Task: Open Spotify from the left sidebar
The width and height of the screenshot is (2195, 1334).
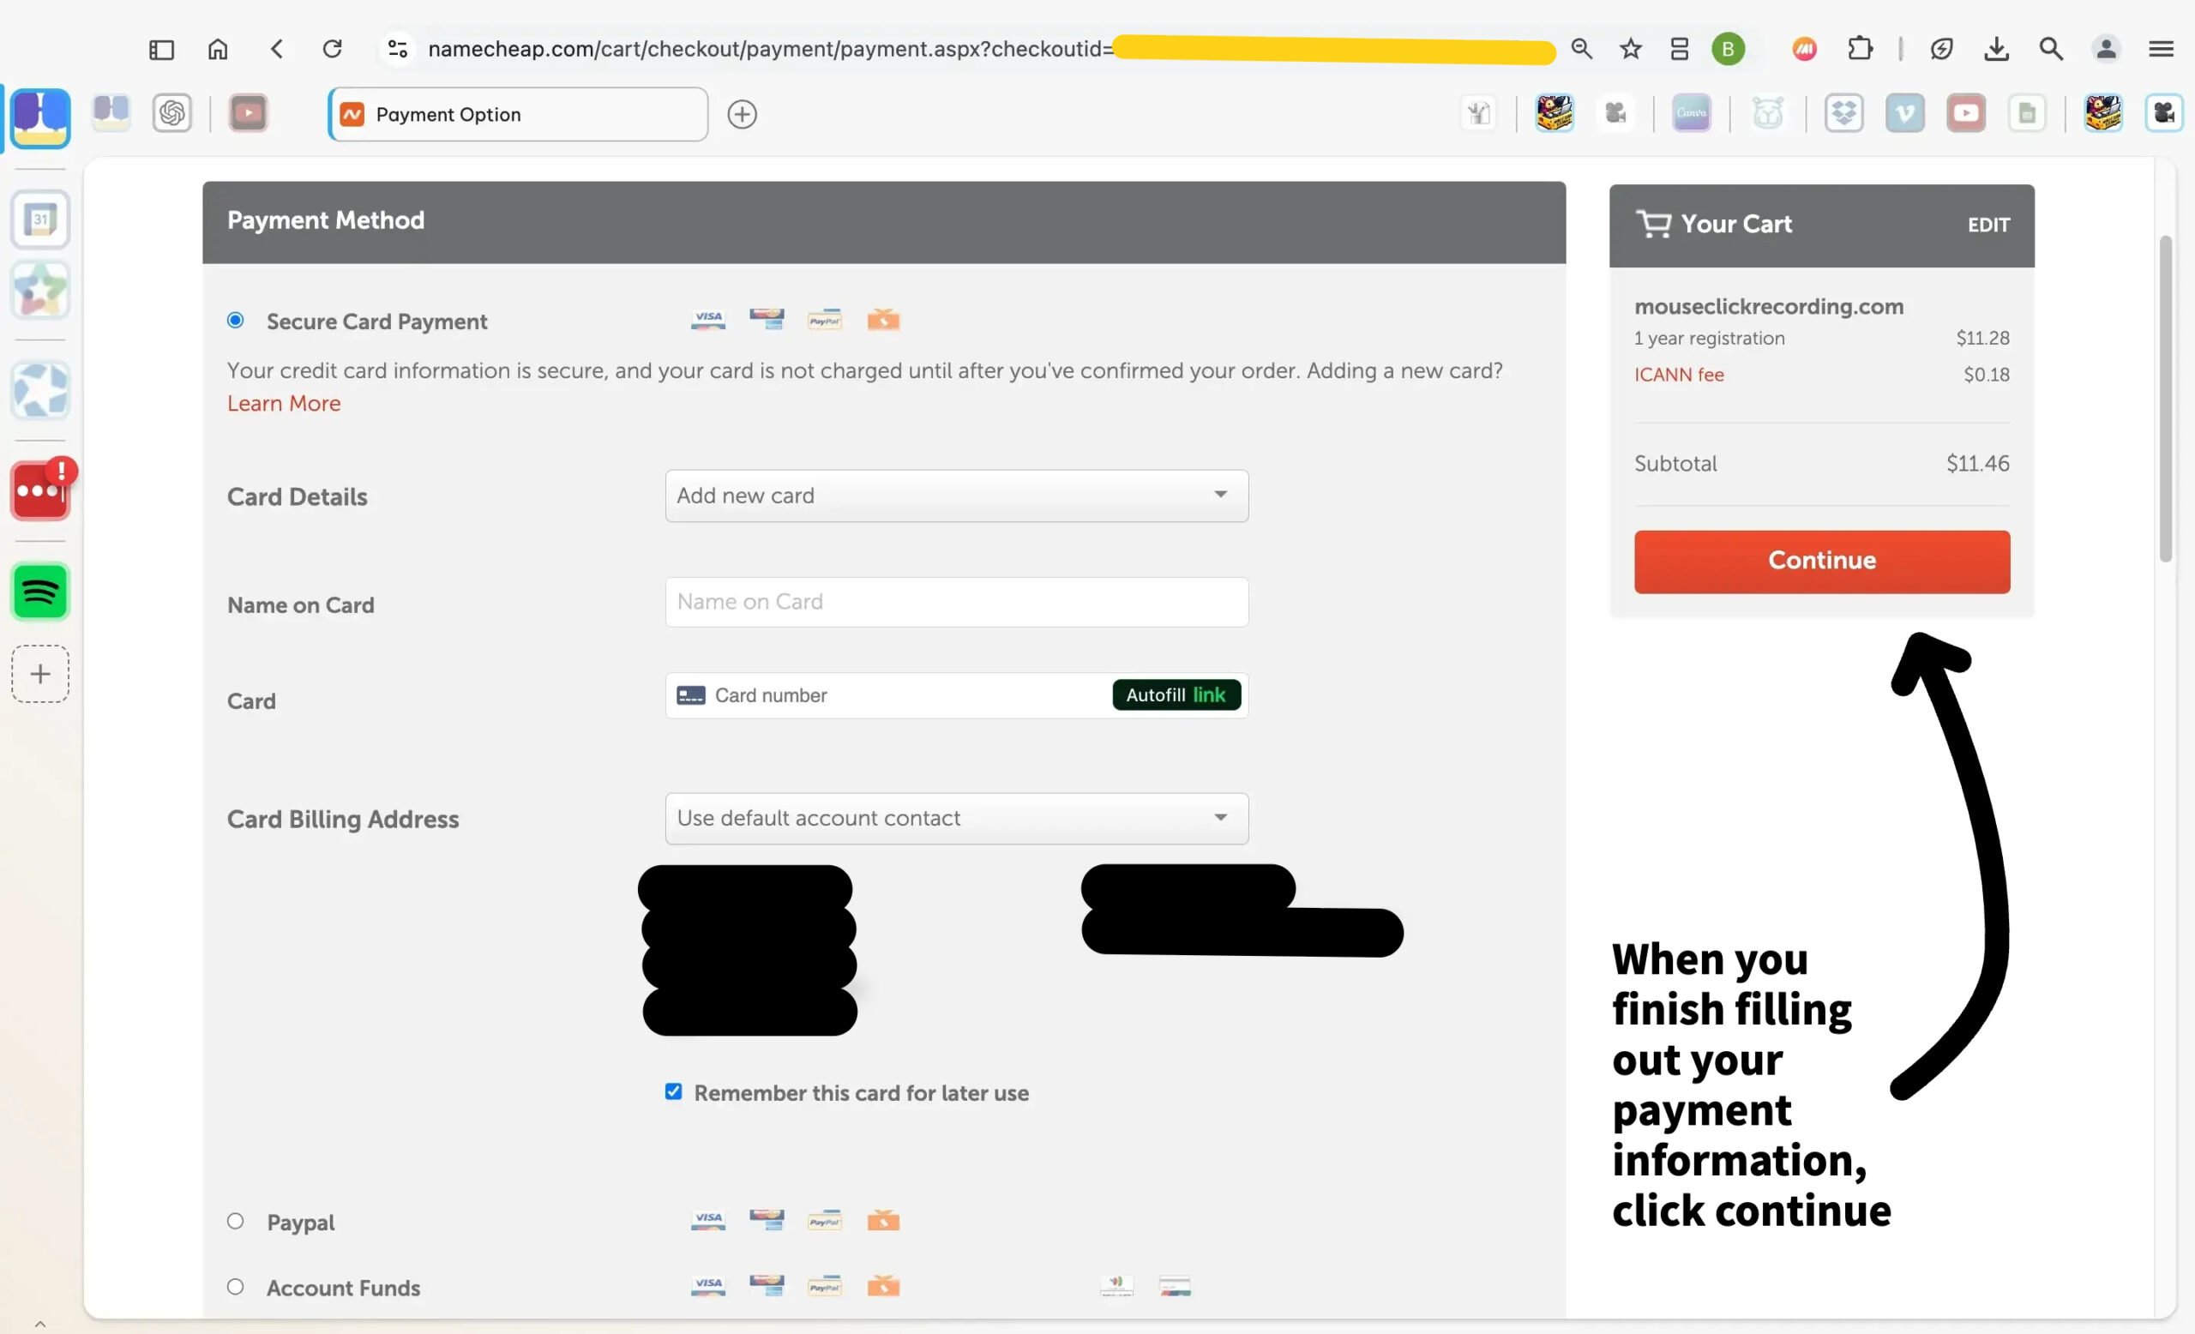Action: click(40, 592)
